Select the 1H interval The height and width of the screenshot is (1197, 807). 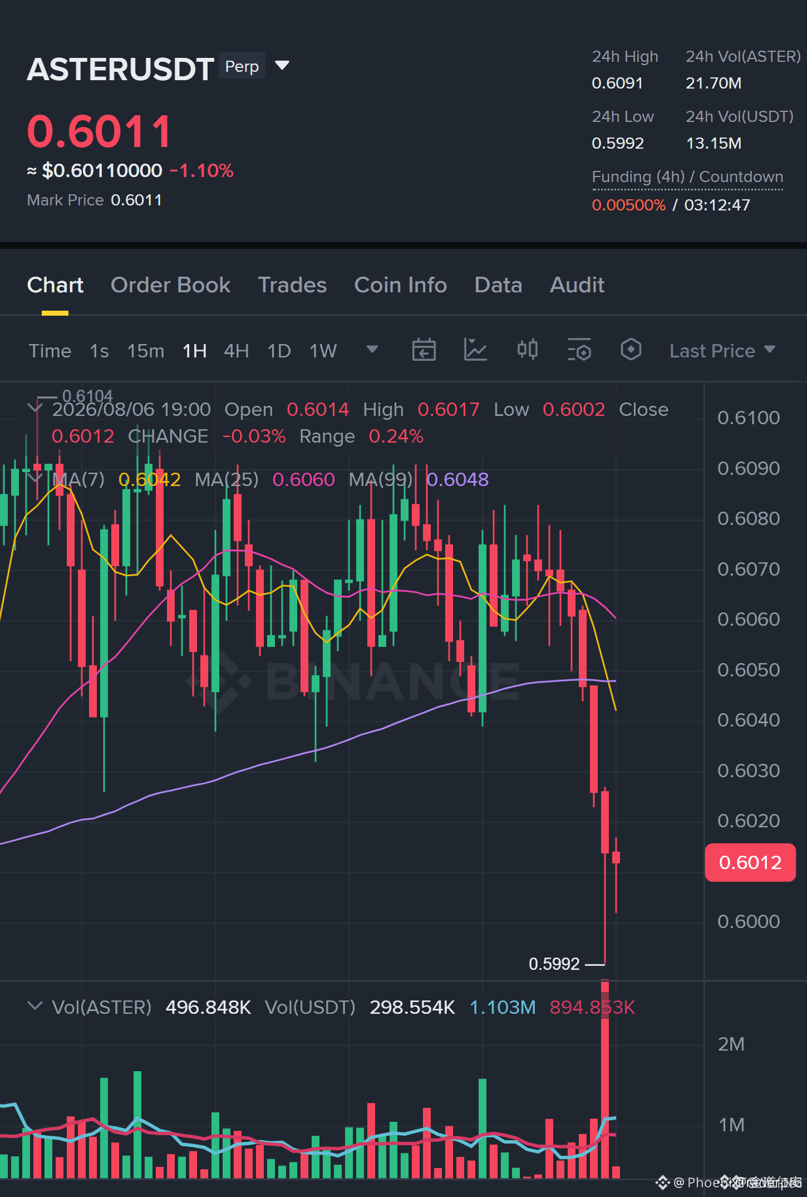pos(195,351)
